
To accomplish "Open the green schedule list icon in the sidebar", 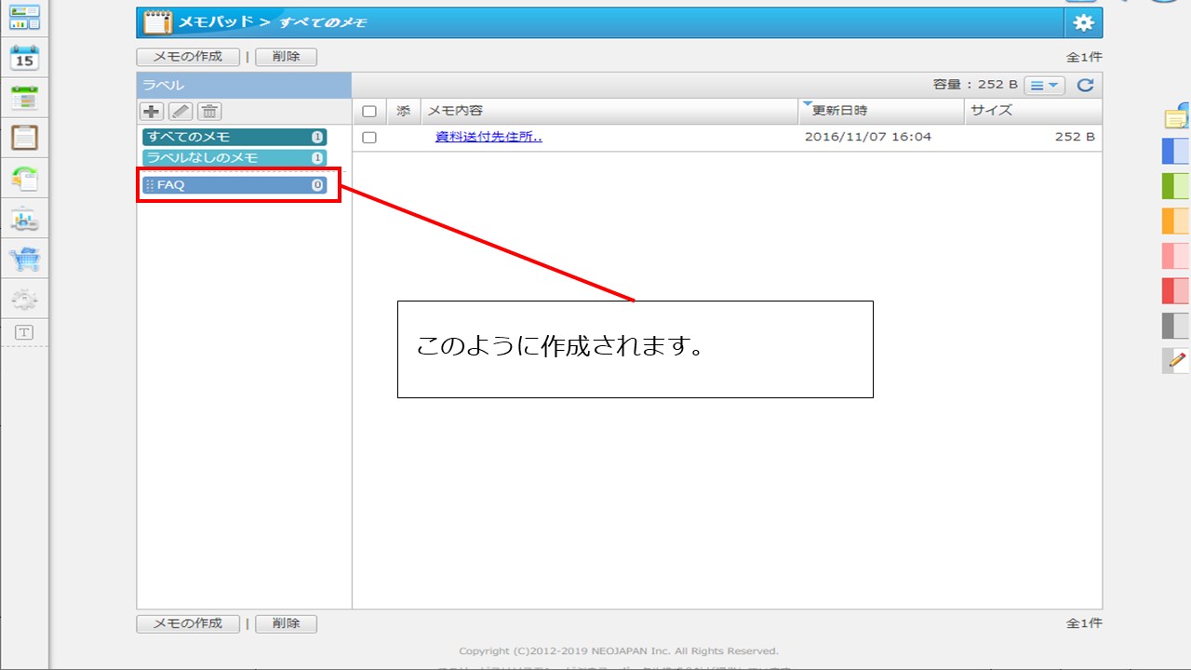I will 24,98.
